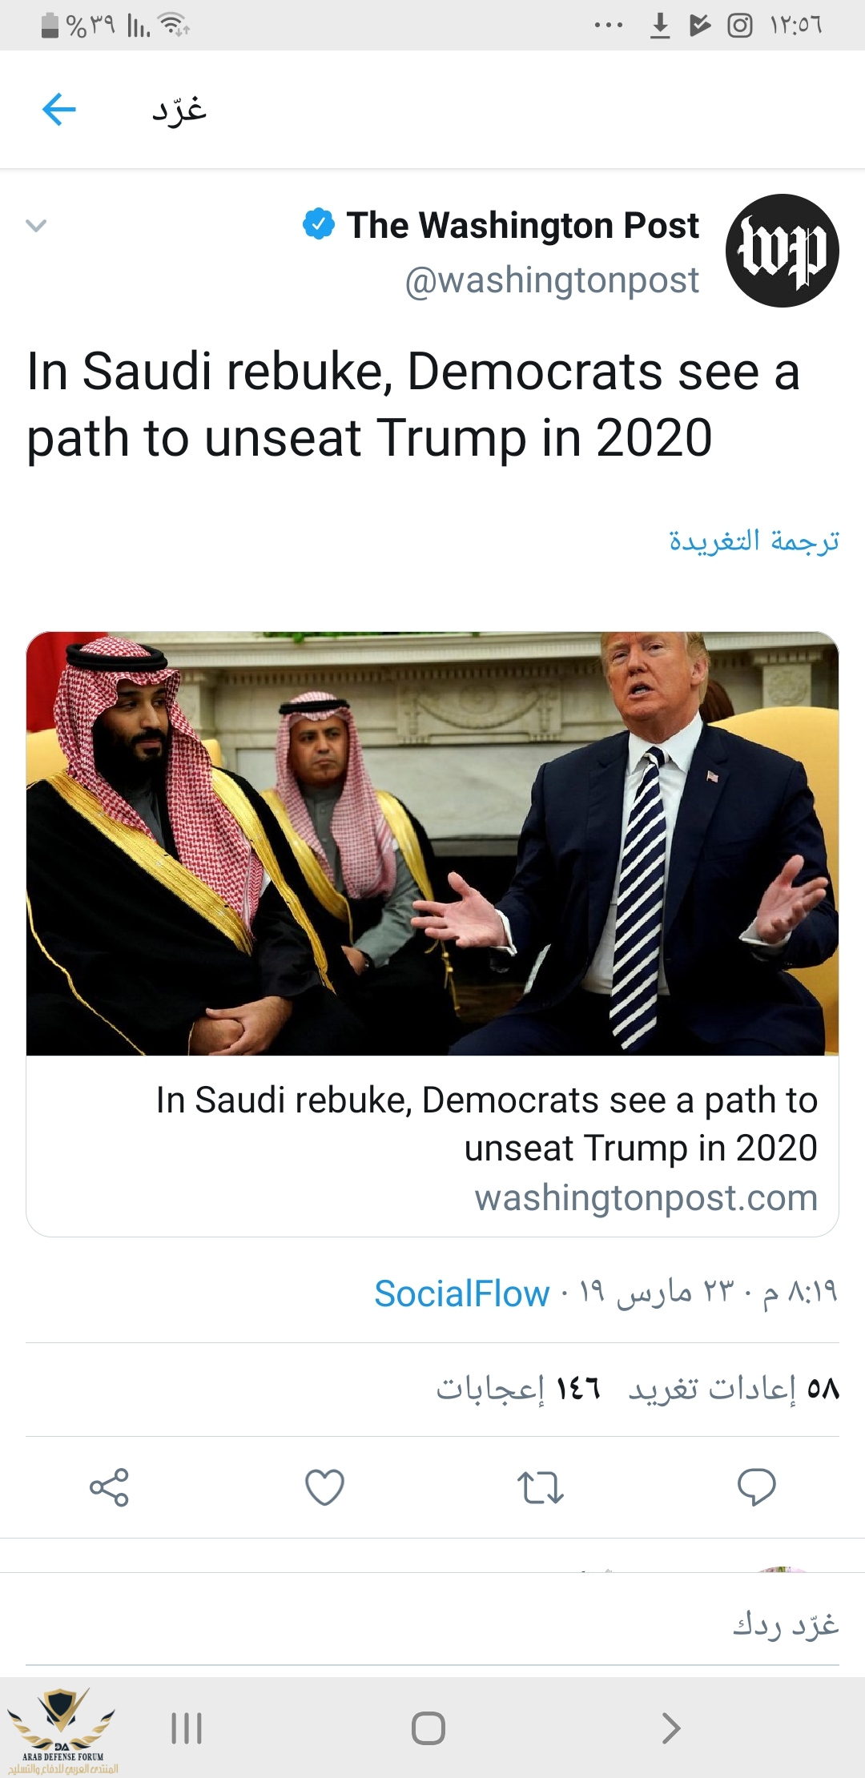Open the article preview photo

click(432, 843)
